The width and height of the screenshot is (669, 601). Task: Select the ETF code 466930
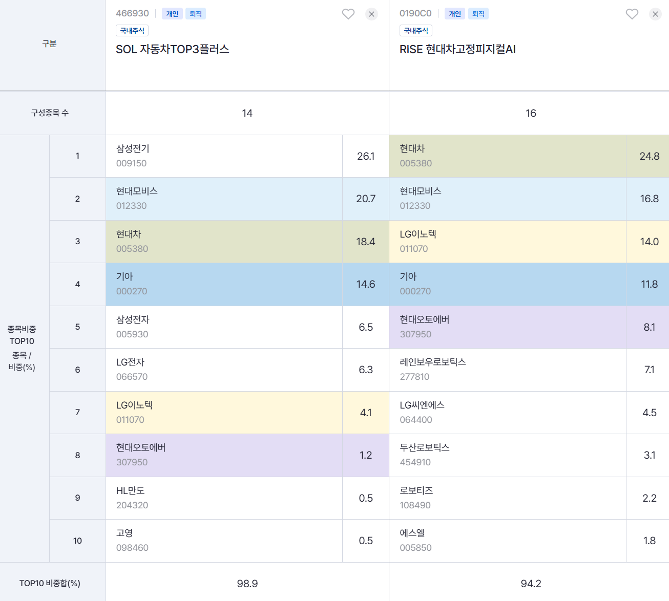point(132,13)
